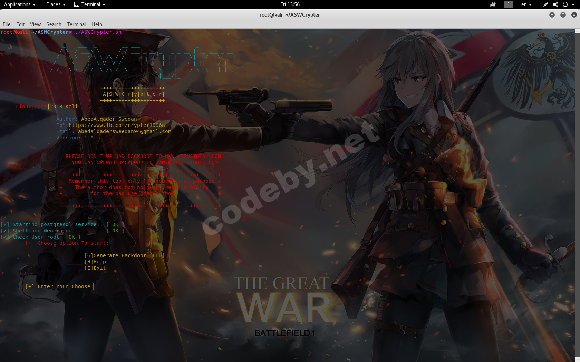580x362 pixels.
Task: Click the PLEASE DON'T UPLOAD BACKDOOT warning line
Action: tap(143, 156)
